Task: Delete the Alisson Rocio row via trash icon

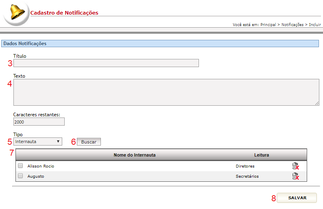Action: click(x=295, y=166)
